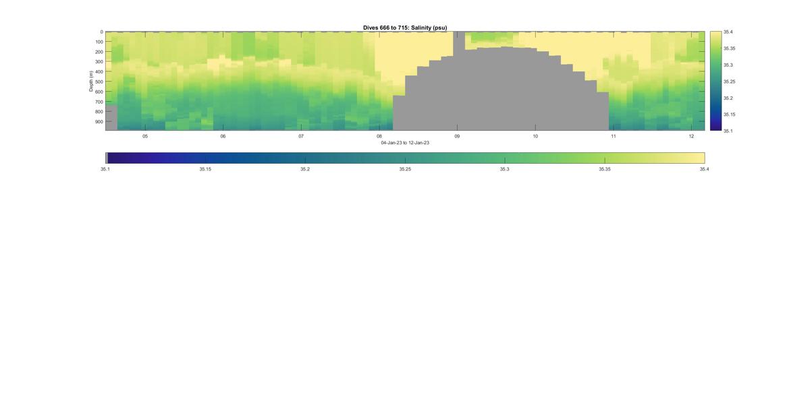Click the date axis tick '12'
The height and width of the screenshot is (419, 810).
[x=692, y=136]
